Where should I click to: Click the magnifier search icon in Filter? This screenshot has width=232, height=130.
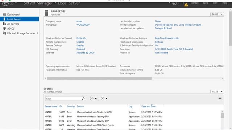(83, 99)
